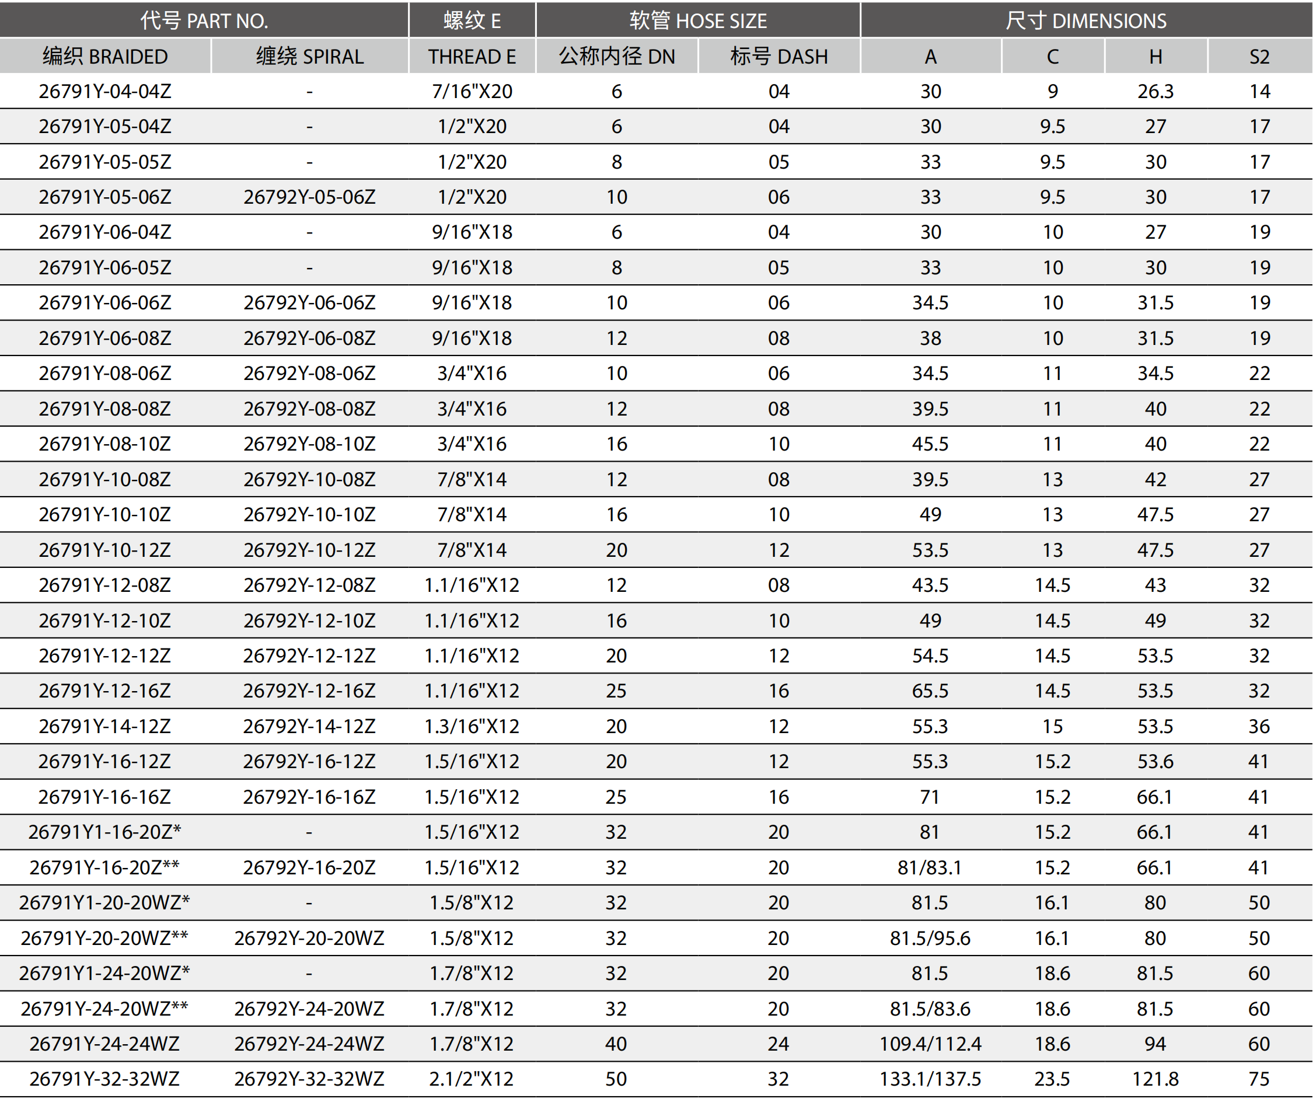Click H value 121.8
Screen dimensions: 1316x1102
pos(1155,1079)
